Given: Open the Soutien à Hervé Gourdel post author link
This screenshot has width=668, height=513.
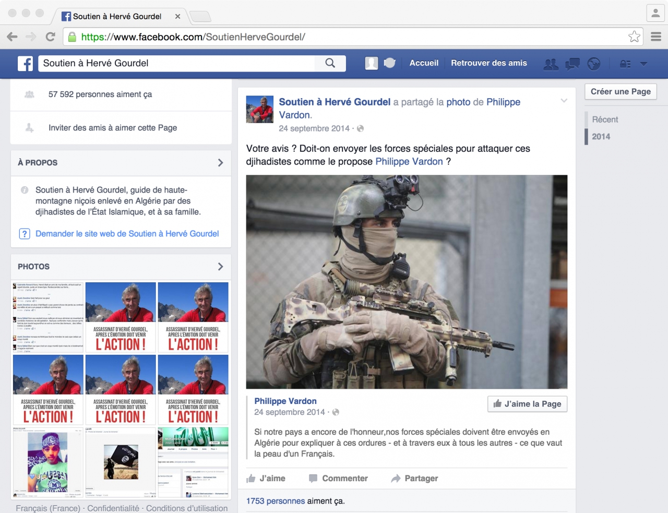Looking at the screenshot, I should tap(335, 102).
